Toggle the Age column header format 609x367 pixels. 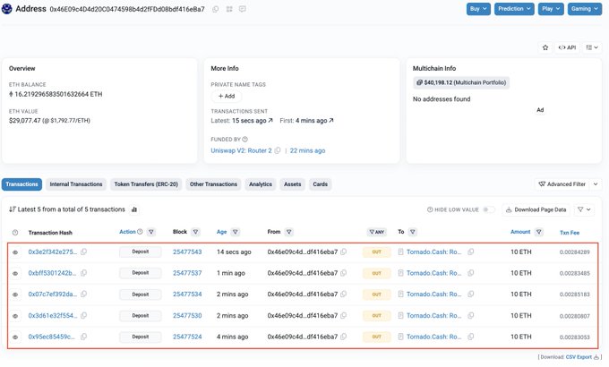(x=222, y=232)
